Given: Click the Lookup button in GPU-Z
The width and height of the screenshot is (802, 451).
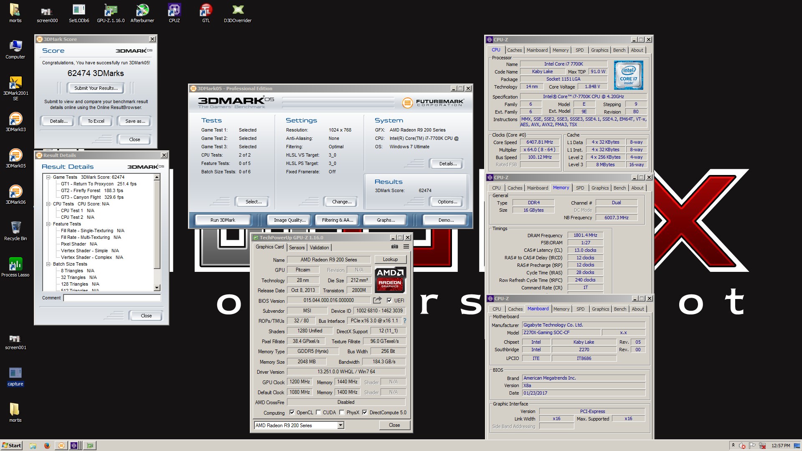Looking at the screenshot, I should coord(390,259).
